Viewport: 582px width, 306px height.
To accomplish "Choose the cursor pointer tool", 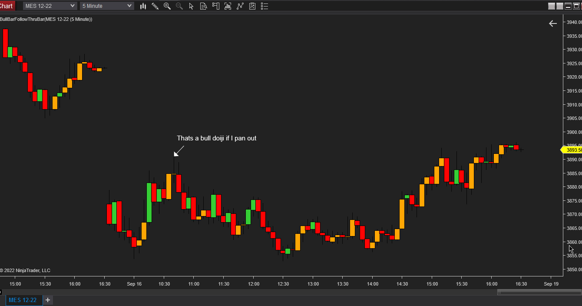I will click(191, 6).
